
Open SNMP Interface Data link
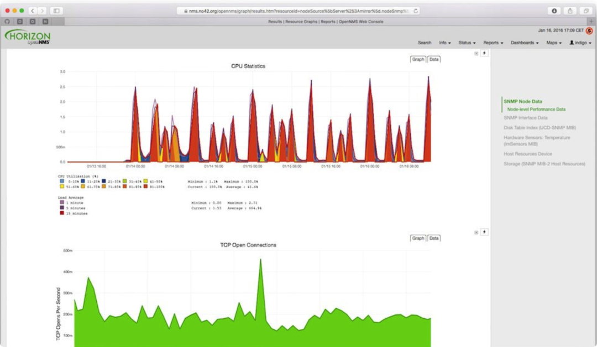526,118
